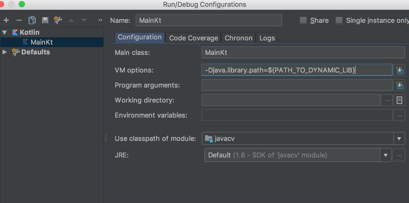Image resolution: width=409 pixels, height=203 pixels.
Task: Switch to Code Coverage tab
Action: coord(193,38)
